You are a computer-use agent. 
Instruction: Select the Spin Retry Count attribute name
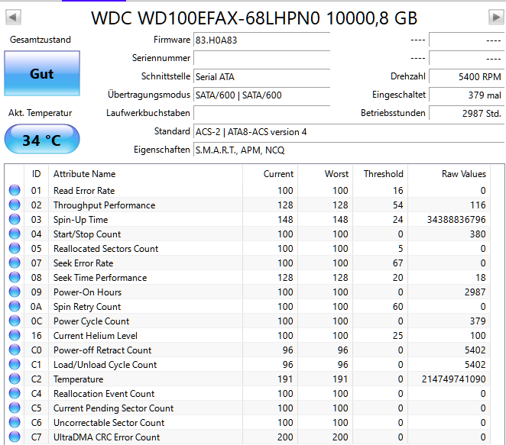[x=87, y=307]
